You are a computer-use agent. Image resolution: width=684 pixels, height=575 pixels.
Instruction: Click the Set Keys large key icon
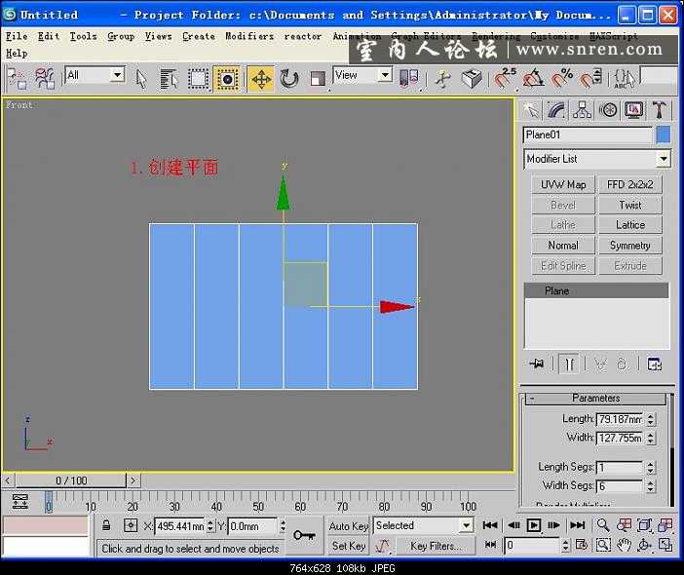pos(304,535)
